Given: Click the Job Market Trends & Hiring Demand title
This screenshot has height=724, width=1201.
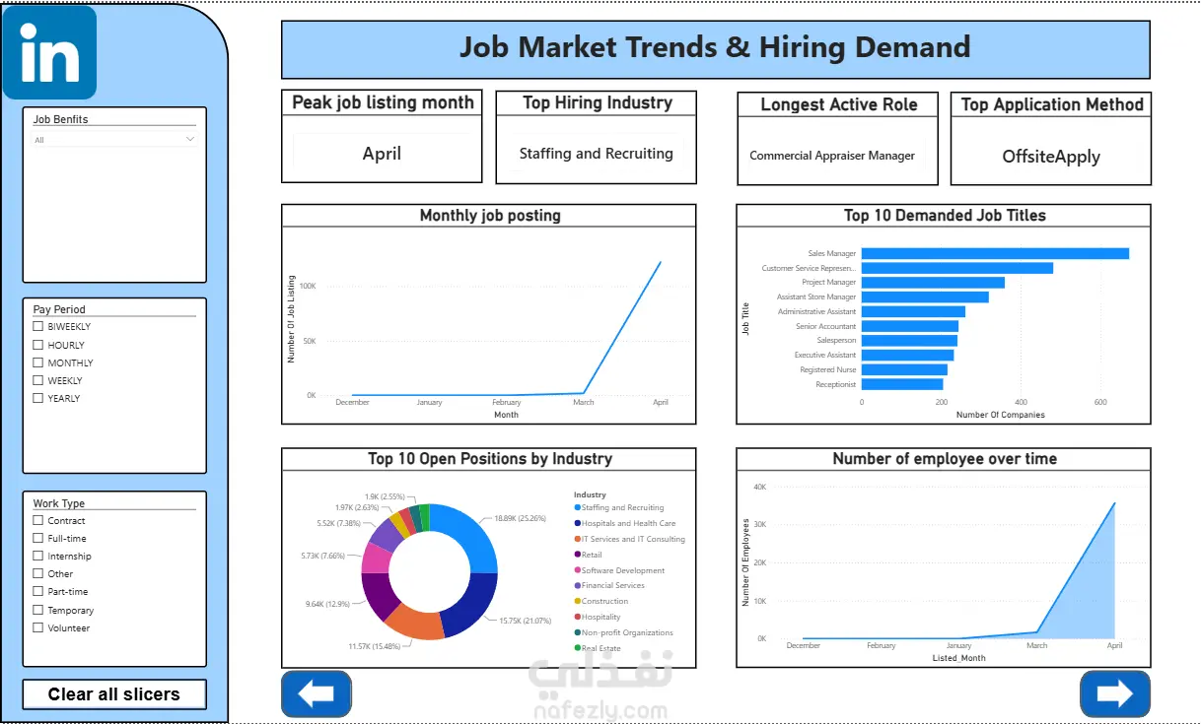Looking at the screenshot, I should pos(715,47).
